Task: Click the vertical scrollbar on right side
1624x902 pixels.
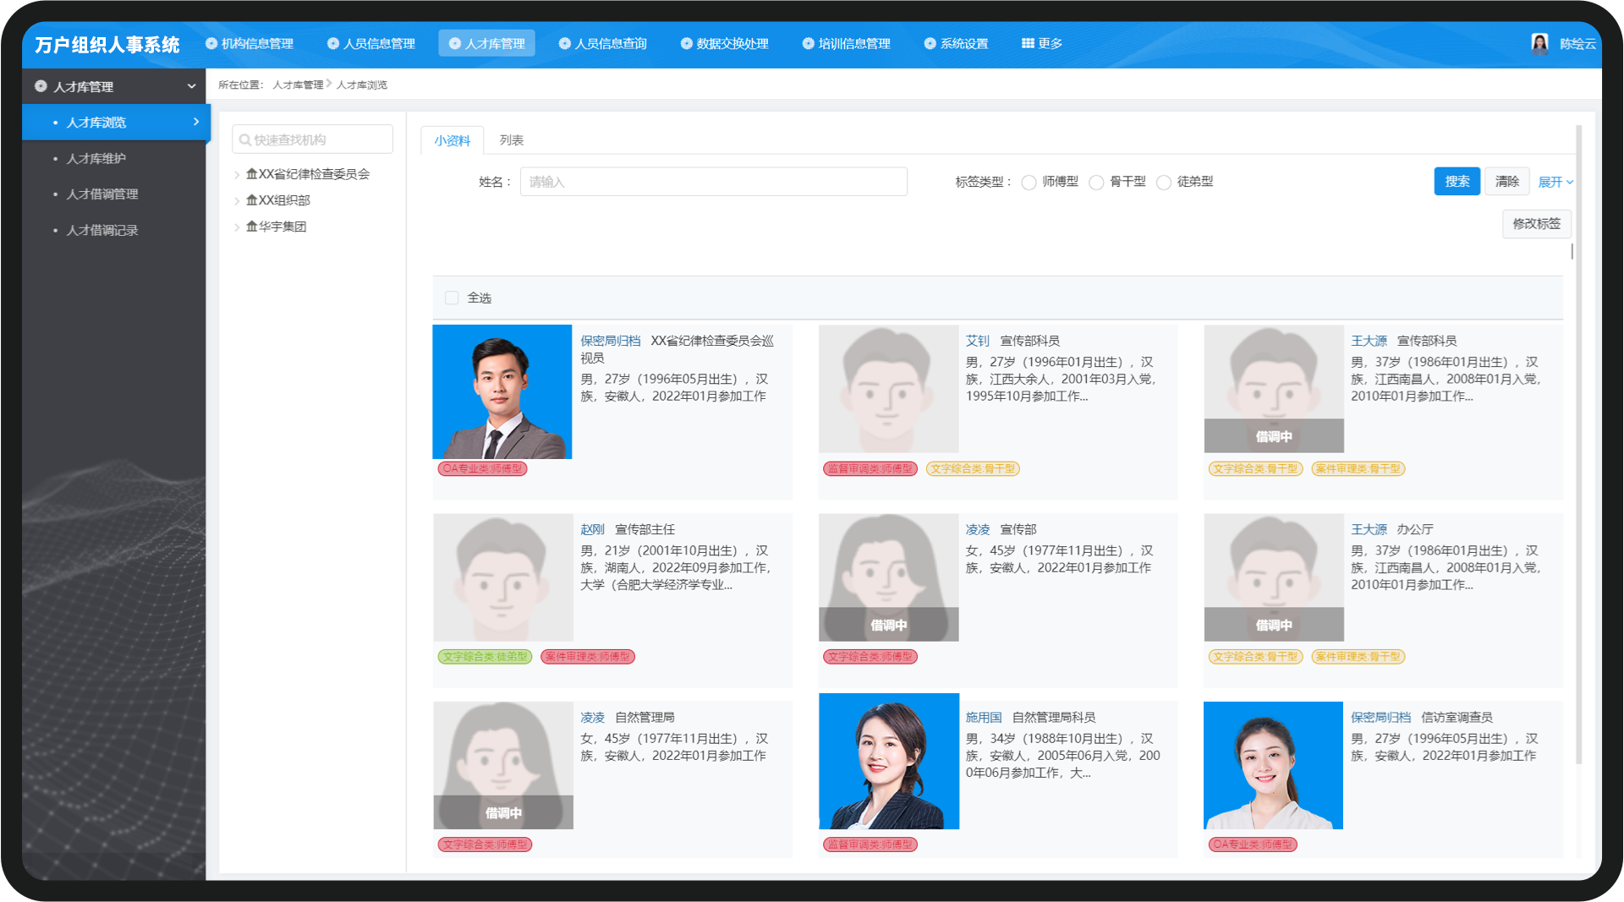Action: click(1578, 444)
